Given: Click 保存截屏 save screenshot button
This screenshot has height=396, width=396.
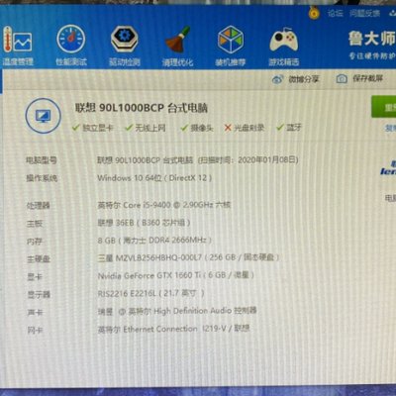Looking at the screenshot, I should point(359,78).
